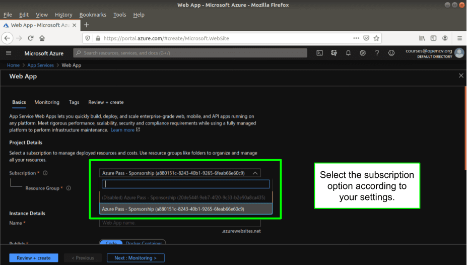Switch to the Basics tab
The width and height of the screenshot is (467, 265).
[x=19, y=102]
